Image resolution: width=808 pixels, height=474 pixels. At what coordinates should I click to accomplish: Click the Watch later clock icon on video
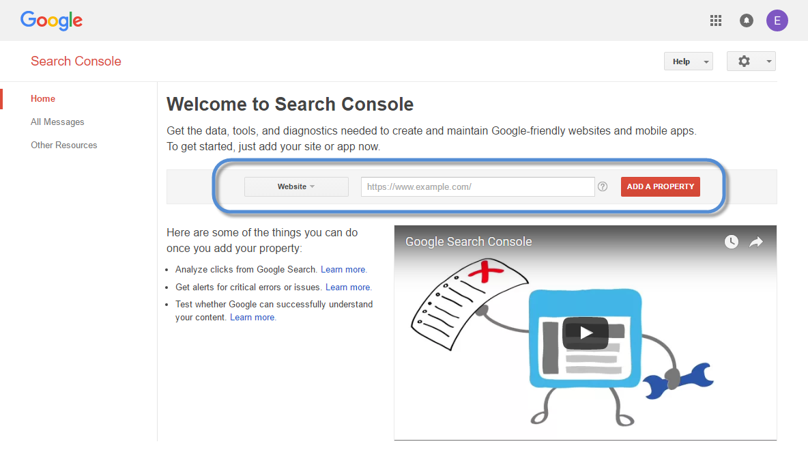pyautogui.click(x=731, y=241)
